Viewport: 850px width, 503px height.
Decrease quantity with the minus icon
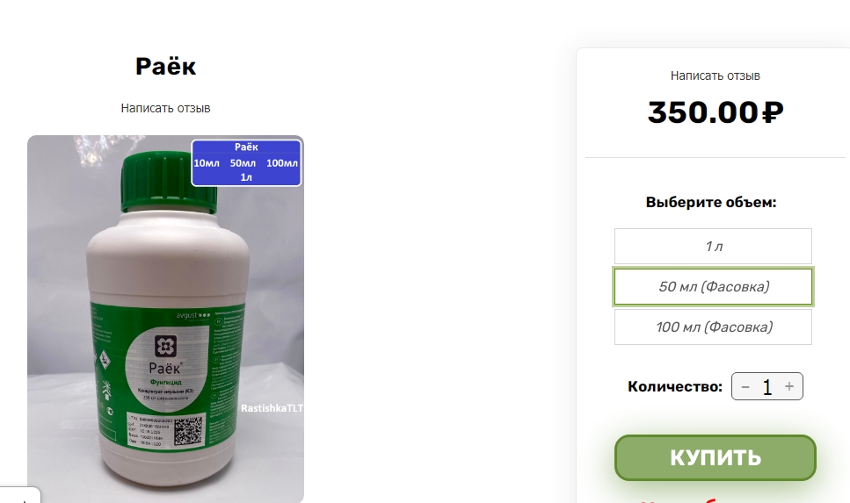[x=745, y=386]
